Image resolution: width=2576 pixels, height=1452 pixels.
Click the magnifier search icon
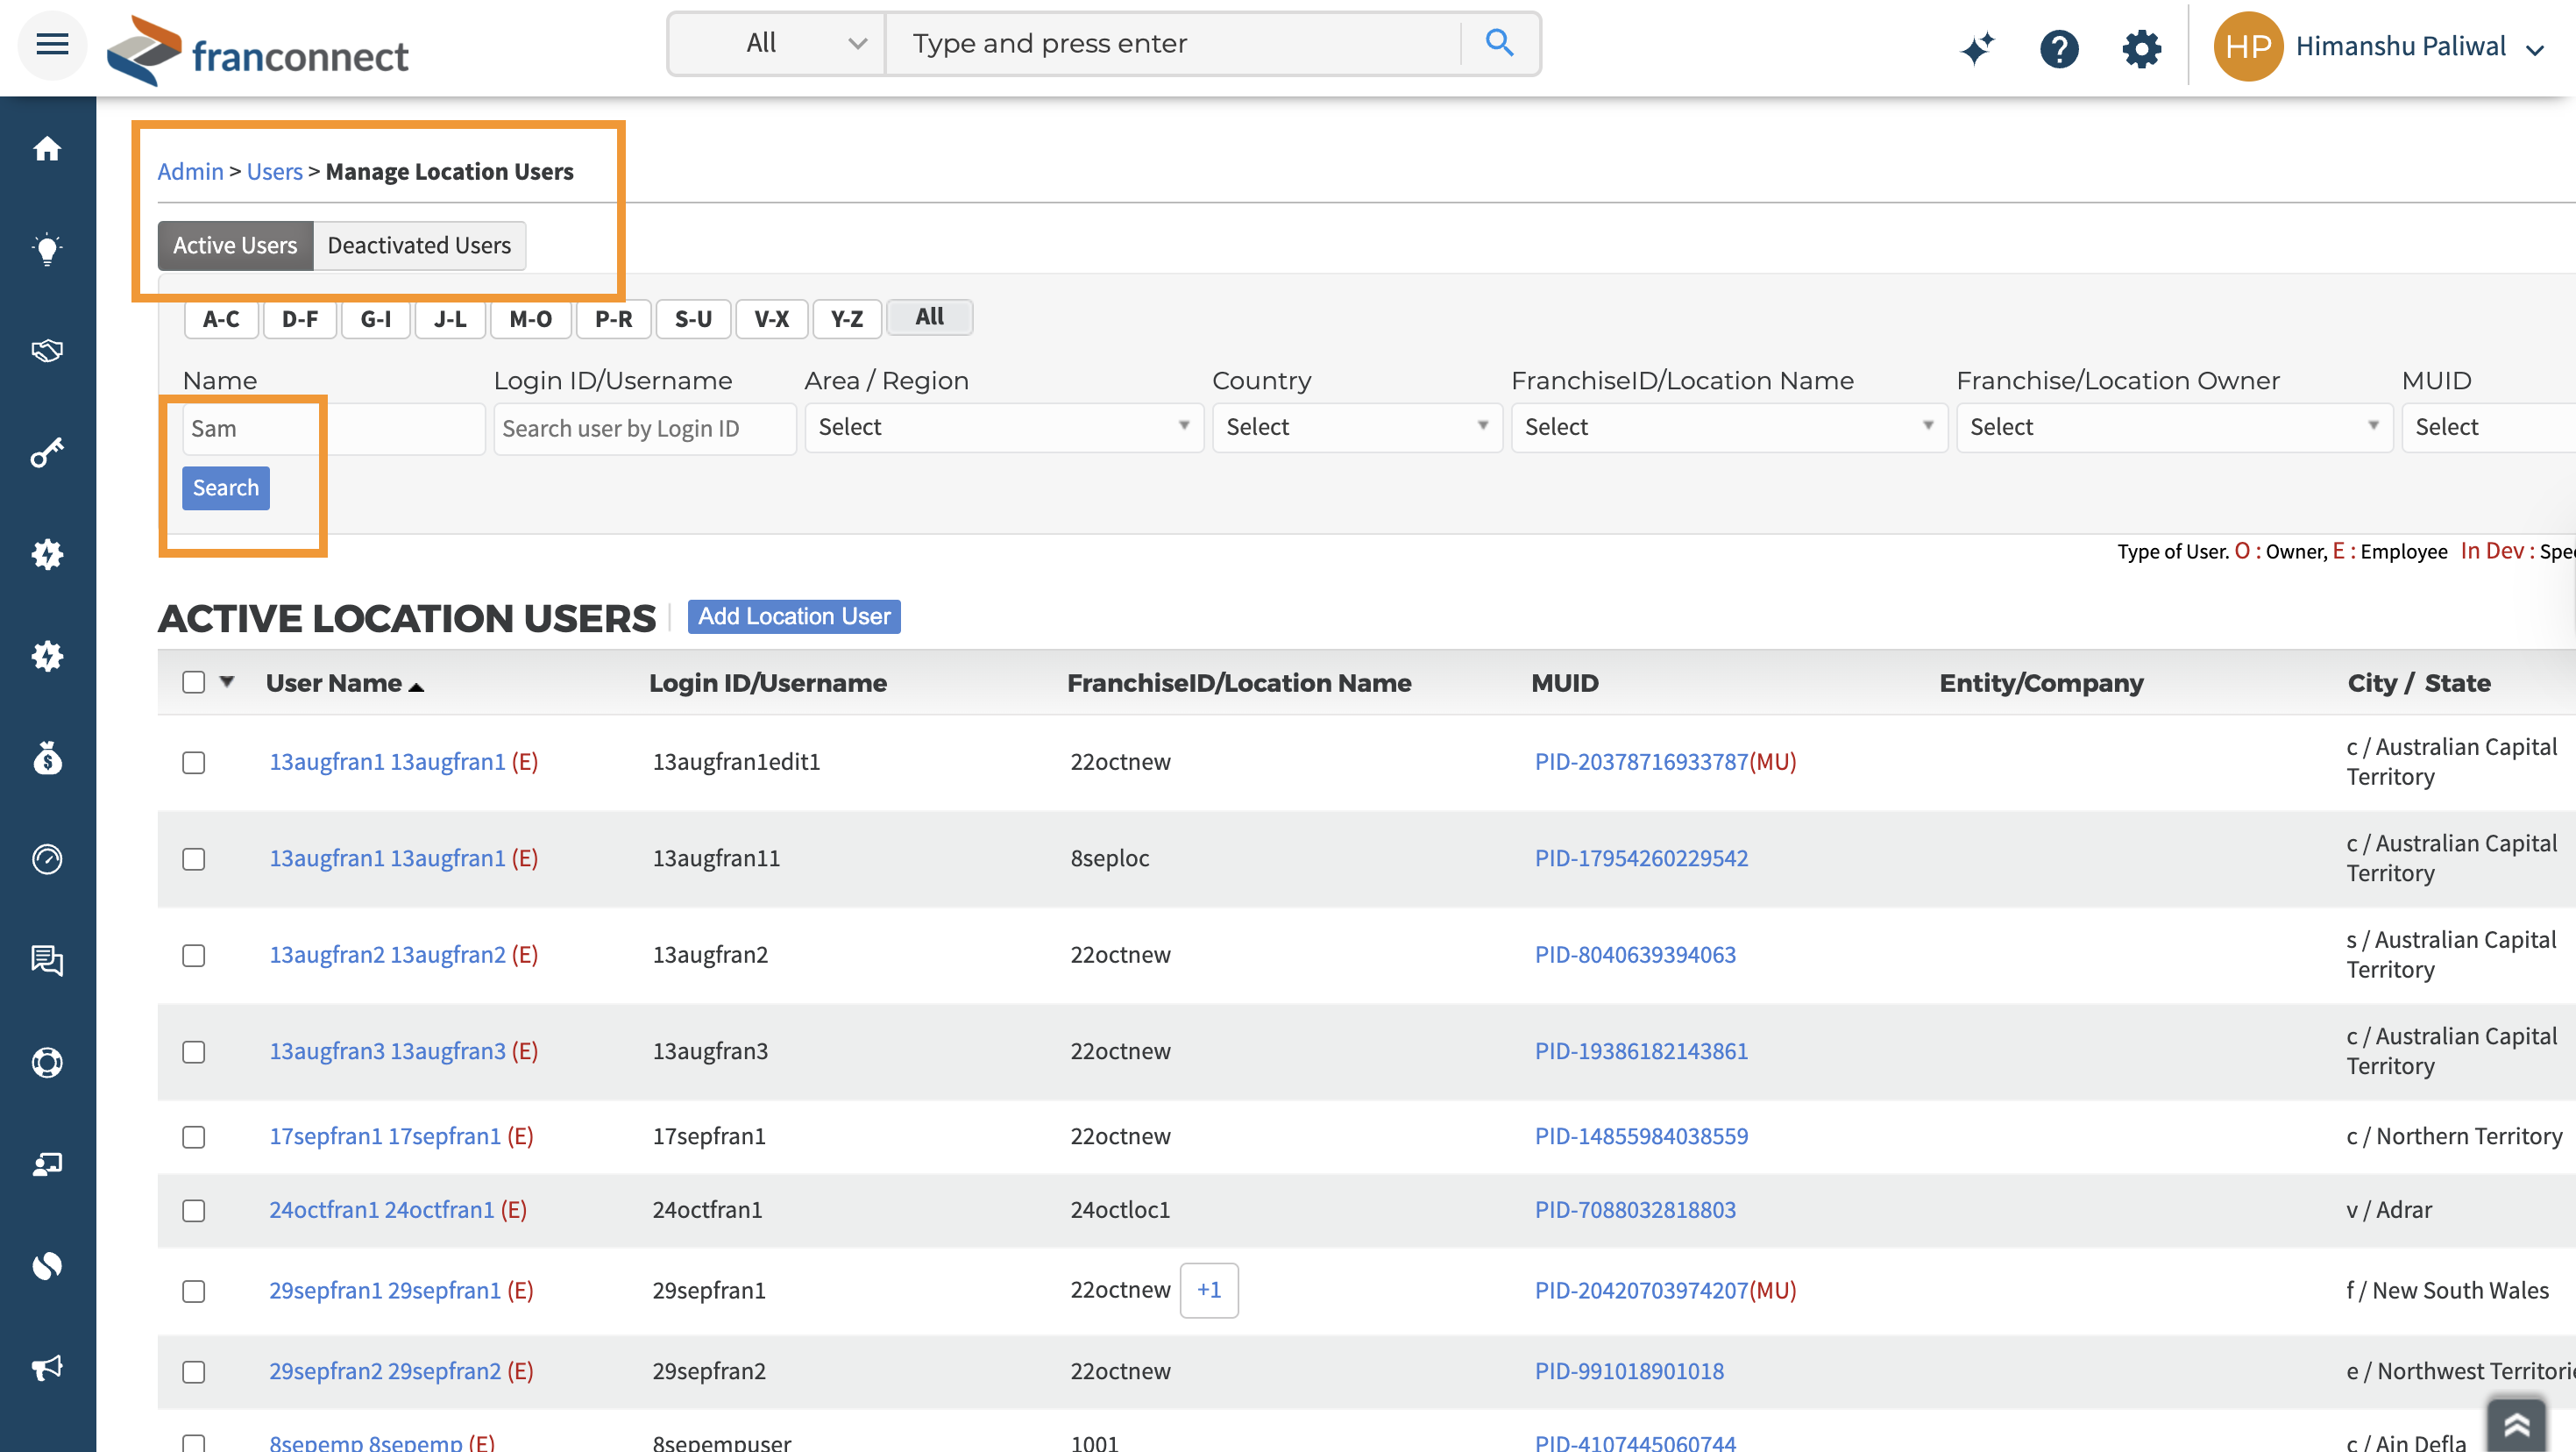pos(1499,43)
